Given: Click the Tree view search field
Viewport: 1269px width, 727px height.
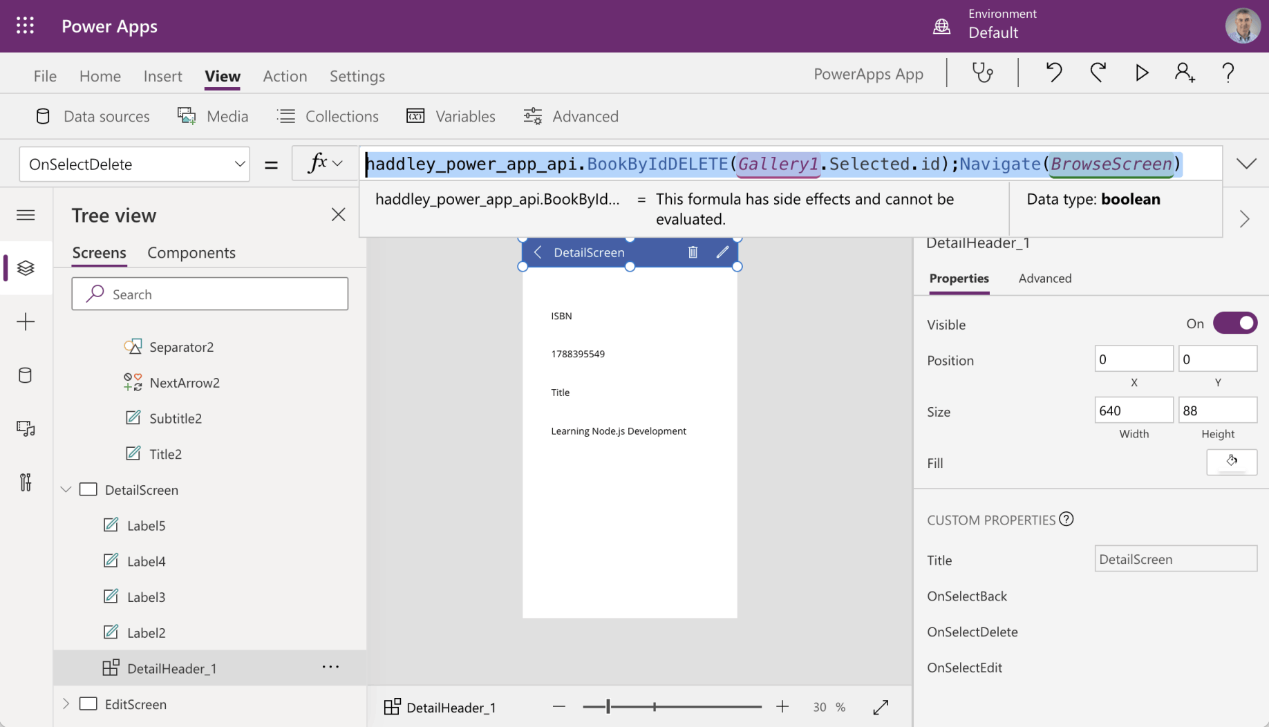Looking at the screenshot, I should coord(210,294).
